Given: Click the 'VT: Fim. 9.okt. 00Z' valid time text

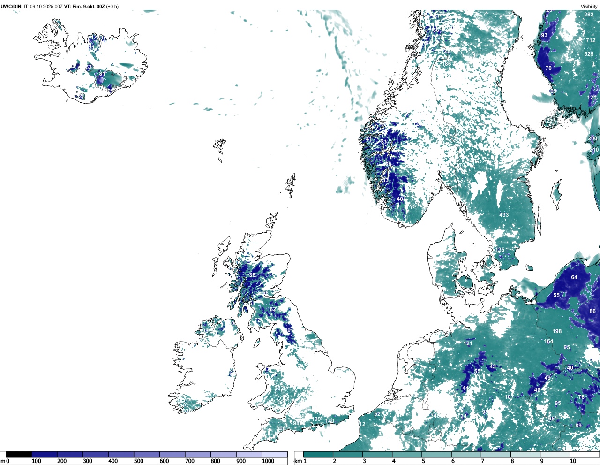Looking at the screenshot, I should click(85, 6).
